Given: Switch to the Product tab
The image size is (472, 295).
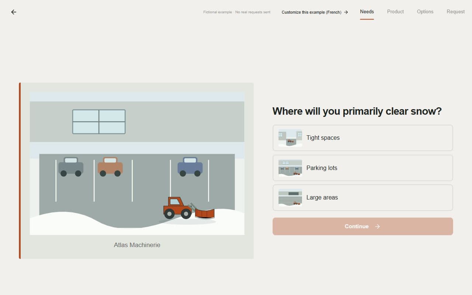Looking at the screenshot, I should point(395,12).
